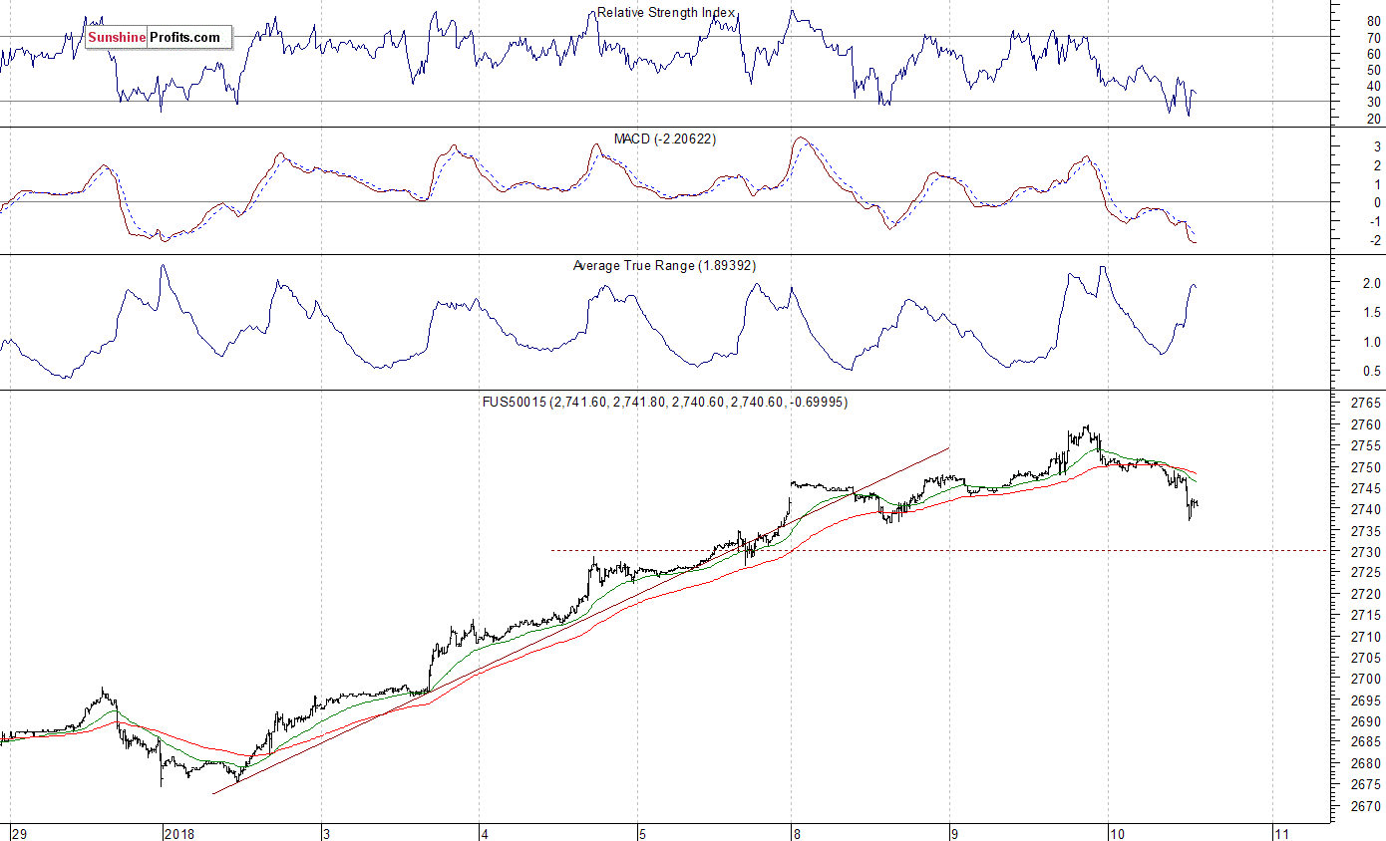Click the 3 value on MACD axis
This screenshot has height=841, width=1386.
click(1377, 146)
